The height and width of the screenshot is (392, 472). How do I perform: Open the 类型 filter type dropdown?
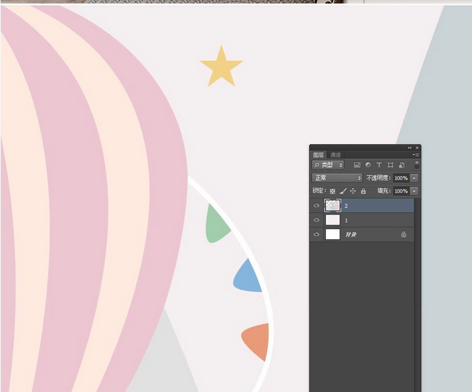(x=328, y=165)
